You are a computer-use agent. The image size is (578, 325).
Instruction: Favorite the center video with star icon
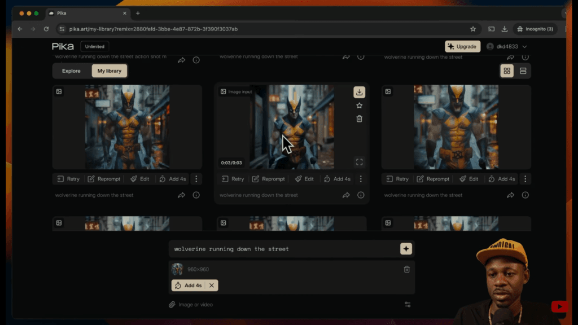pyautogui.click(x=359, y=106)
